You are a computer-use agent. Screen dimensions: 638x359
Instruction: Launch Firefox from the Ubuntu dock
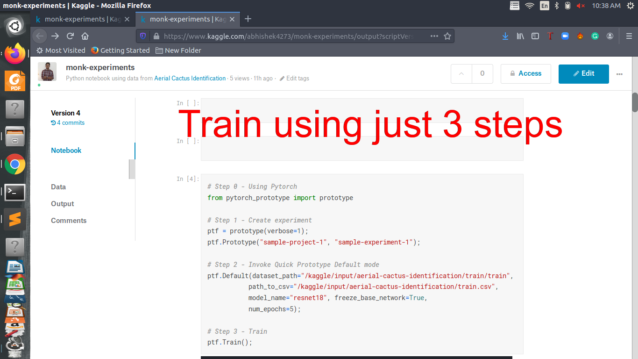click(x=15, y=54)
